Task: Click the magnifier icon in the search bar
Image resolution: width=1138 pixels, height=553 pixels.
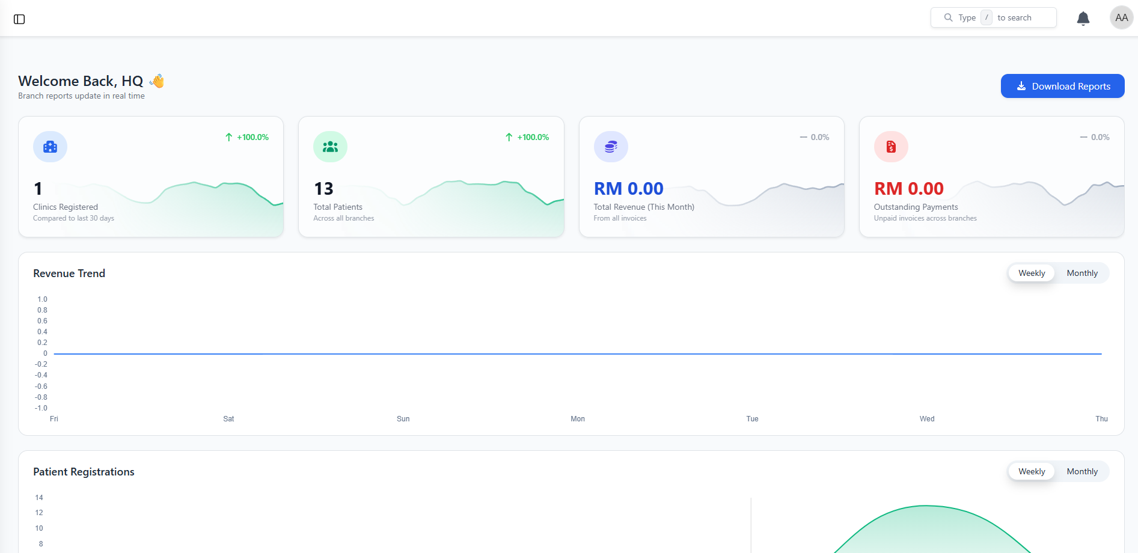Action: pos(947,17)
